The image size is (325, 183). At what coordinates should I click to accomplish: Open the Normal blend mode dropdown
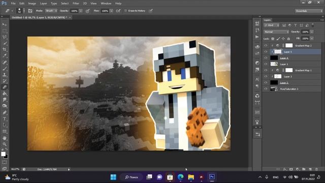click(276, 32)
